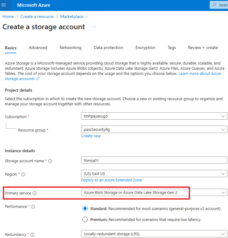The height and width of the screenshot is (238, 228).
Task: Select Premium performance option
Action: tap(85, 219)
